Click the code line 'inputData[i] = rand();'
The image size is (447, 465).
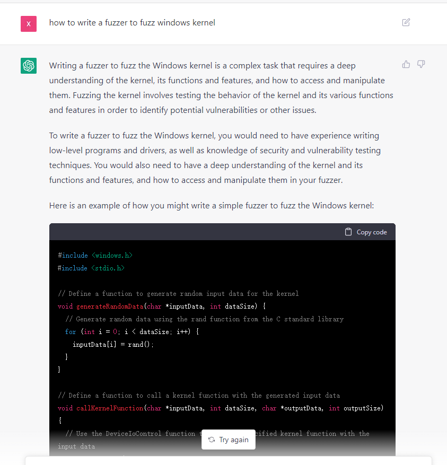tap(113, 344)
